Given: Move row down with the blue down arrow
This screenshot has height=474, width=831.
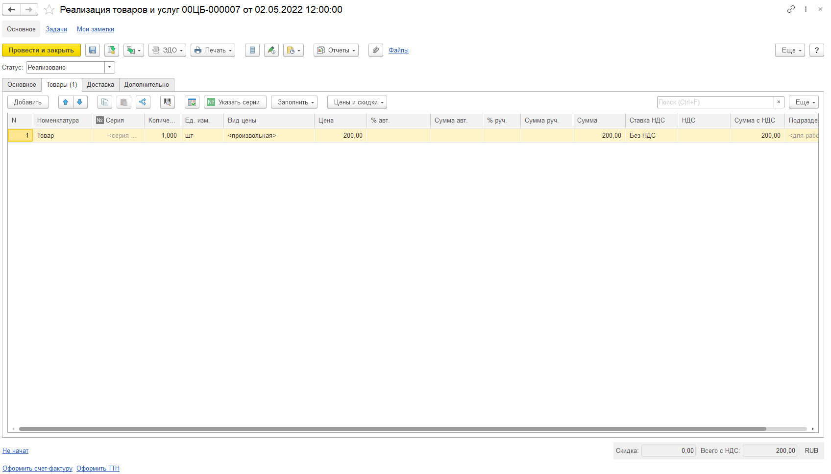Looking at the screenshot, I should click(80, 102).
